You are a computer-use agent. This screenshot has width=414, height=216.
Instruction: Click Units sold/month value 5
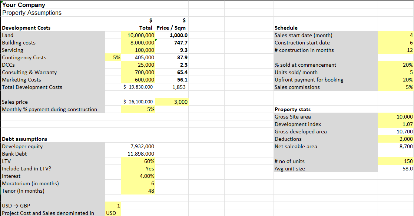396,72
